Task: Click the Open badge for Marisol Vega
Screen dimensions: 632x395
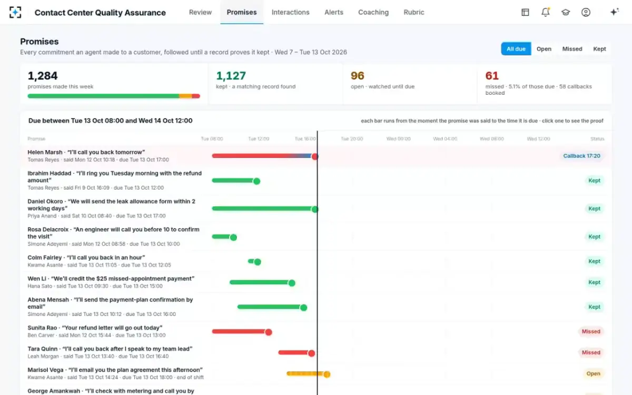Action: [593, 374]
